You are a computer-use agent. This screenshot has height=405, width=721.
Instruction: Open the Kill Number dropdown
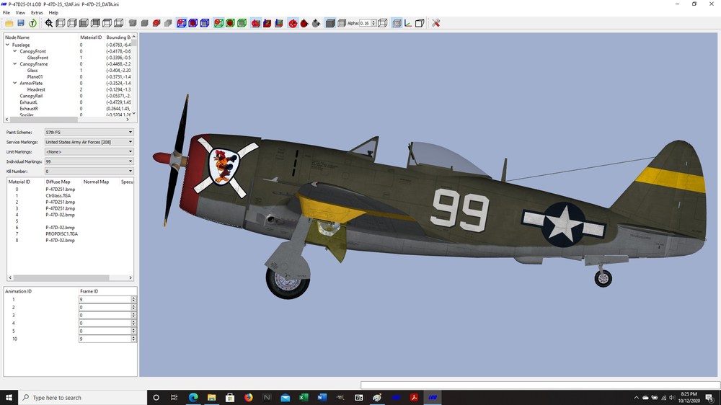[x=89, y=171]
